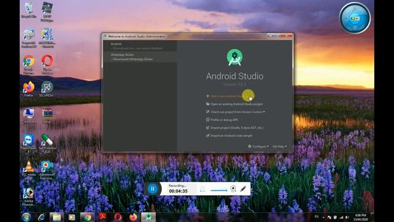Open the recent WhatsApp Sticker project
Image resolution: width=394 pixels, height=222 pixels.
(140, 57)
